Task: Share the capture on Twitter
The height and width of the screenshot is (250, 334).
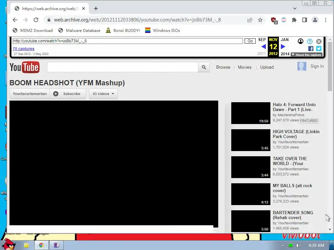Action: tap(319, 49)
